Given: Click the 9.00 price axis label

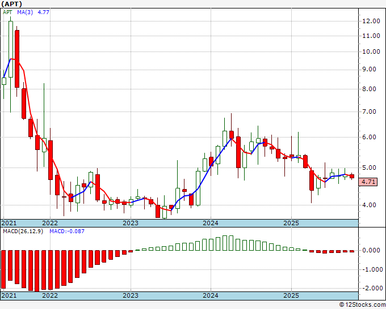Looking at the screenshot, I should coord(370,70).
